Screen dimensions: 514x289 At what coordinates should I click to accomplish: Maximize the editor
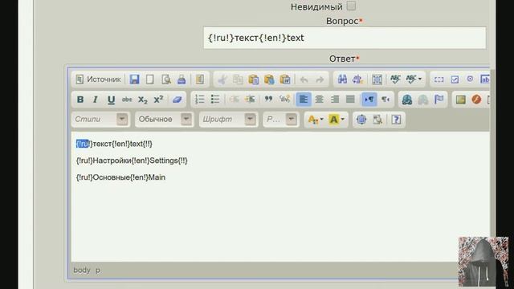coord(361,120)
